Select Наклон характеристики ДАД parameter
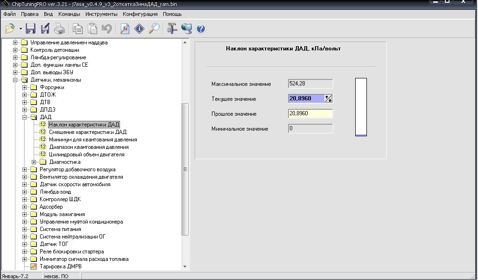 (84, 125)
